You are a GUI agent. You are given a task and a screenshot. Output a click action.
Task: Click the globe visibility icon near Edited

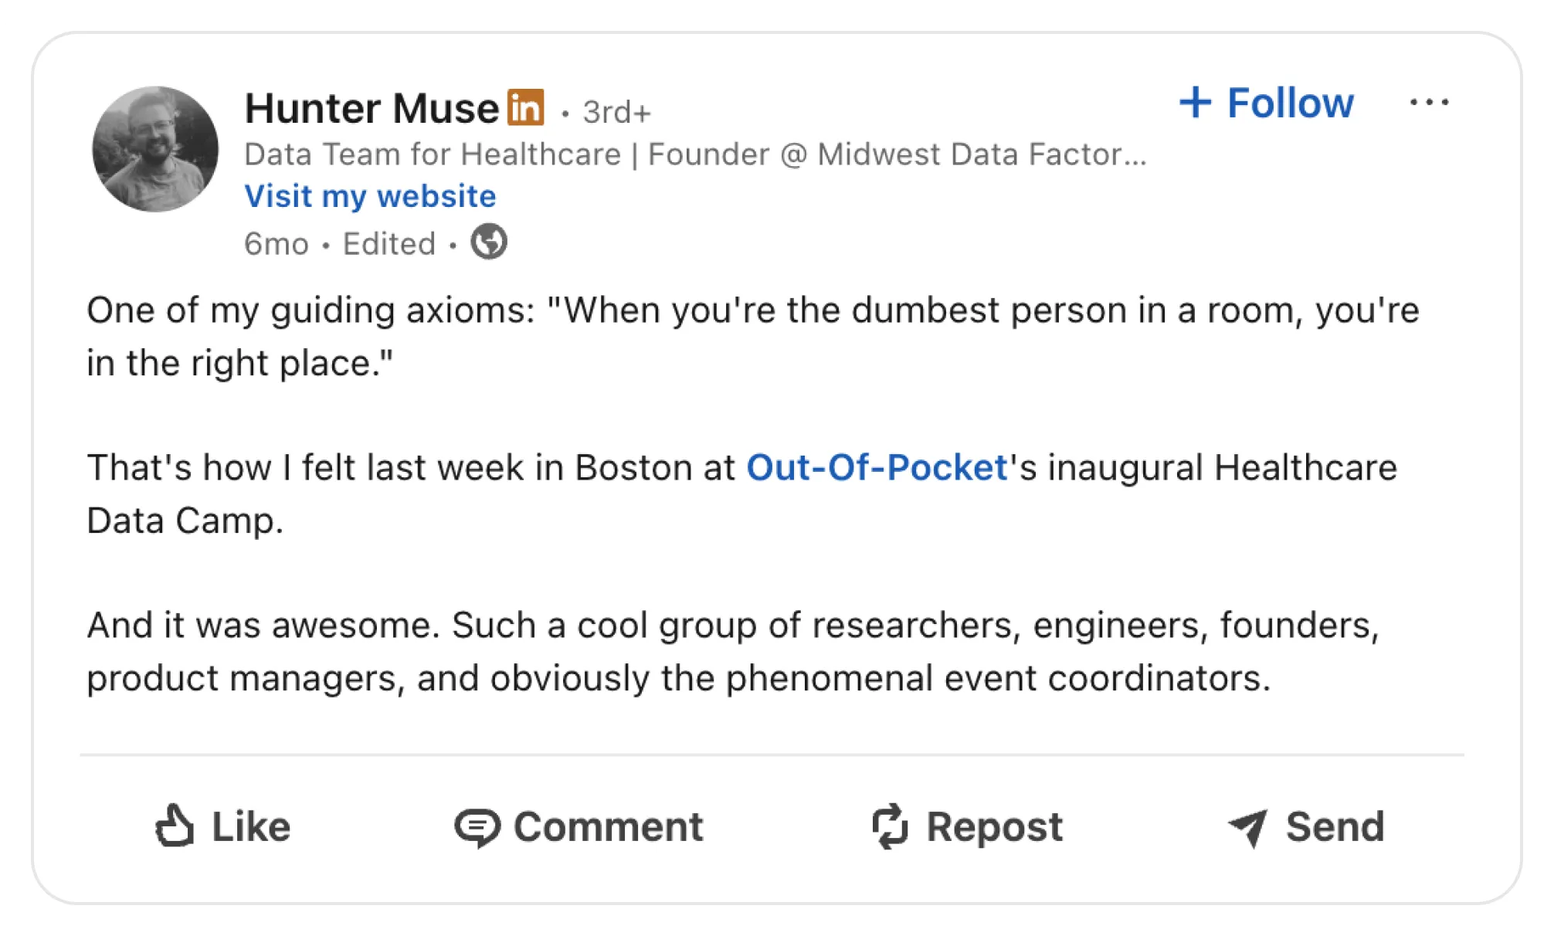(x=488, y=242)
